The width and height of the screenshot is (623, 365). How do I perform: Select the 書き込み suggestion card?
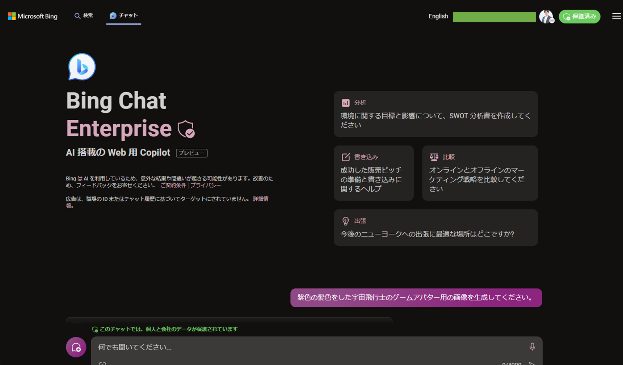[374, 173]
